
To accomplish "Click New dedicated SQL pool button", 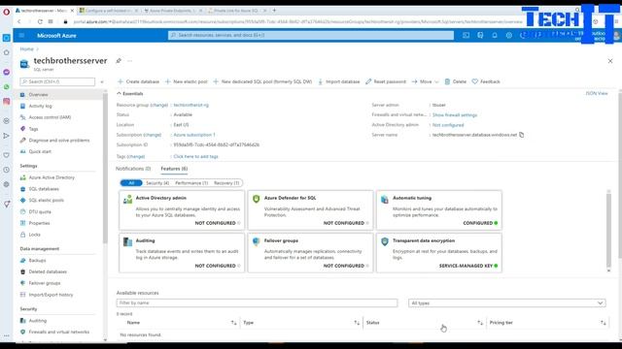I will (262, 81).
